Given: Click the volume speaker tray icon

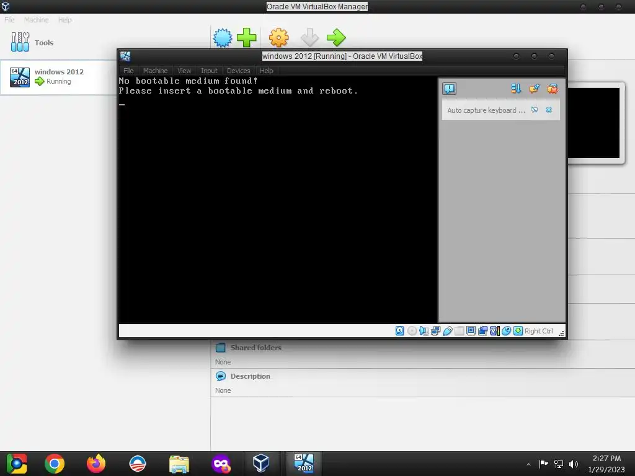Looking at the screenshot, I should click(574, 464).
